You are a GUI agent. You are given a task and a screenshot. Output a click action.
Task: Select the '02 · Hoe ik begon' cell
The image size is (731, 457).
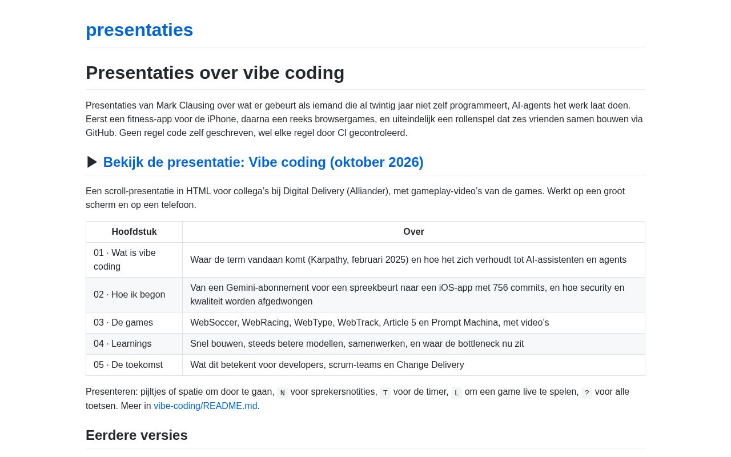point(134,295)
